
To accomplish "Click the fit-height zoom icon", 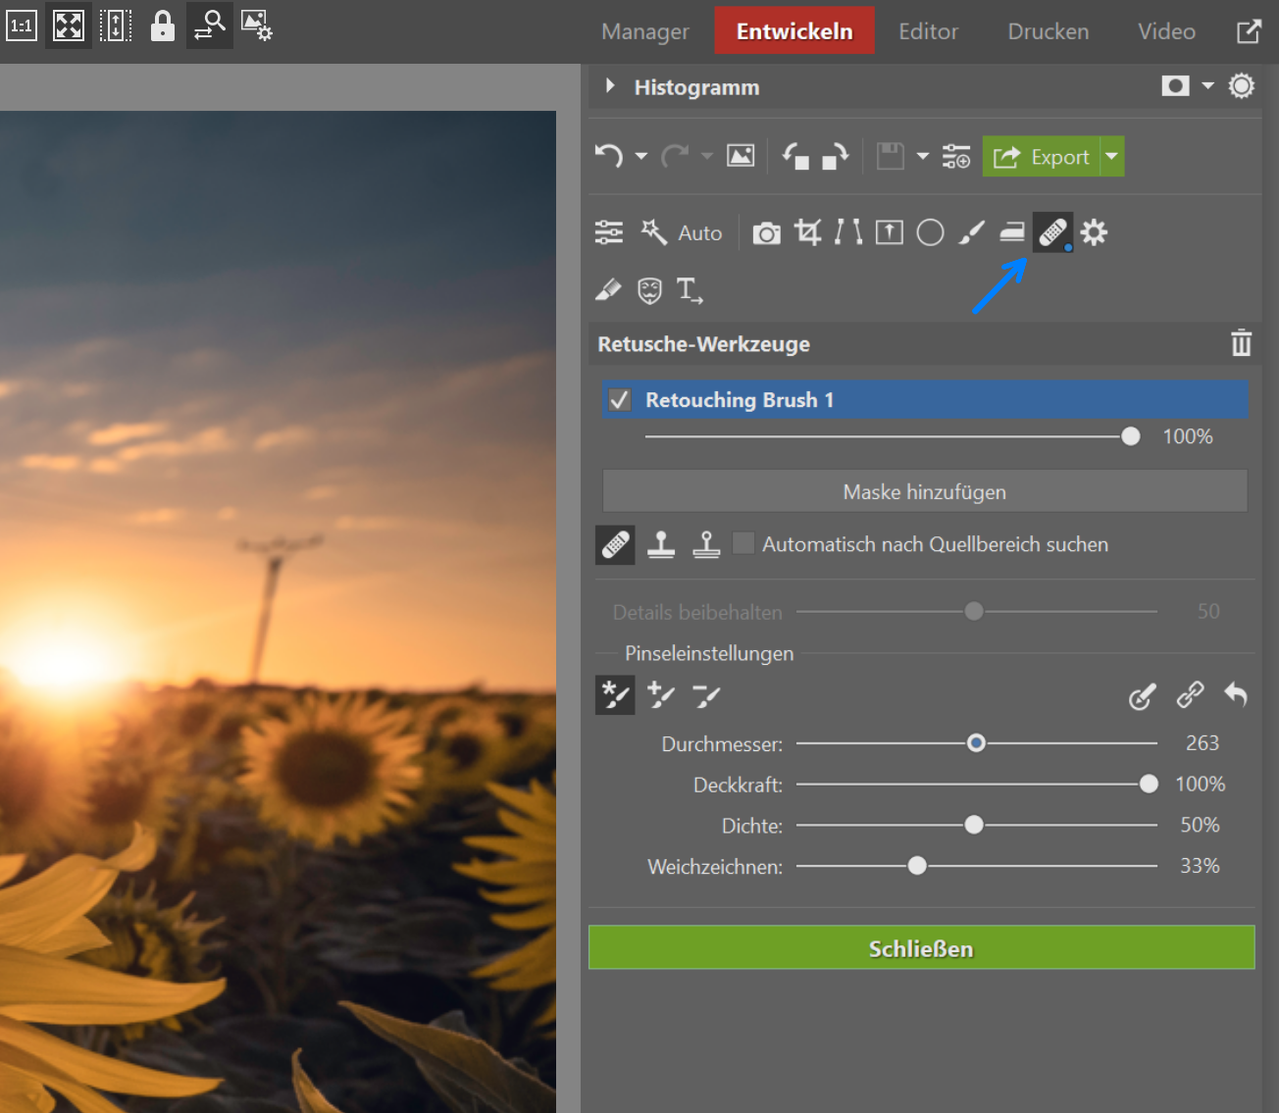I will [116, 26].
